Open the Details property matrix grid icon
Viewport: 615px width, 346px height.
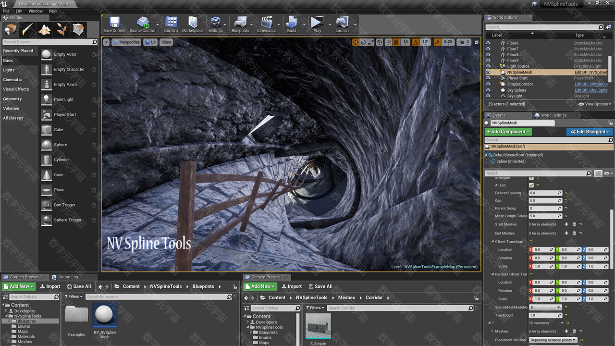coord(598,173)
